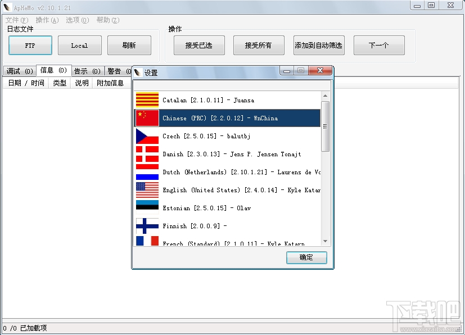Image resolution: width=465 pixels, height=335 pixels.
Task: Switch to the 告示 (0) tab
Action: [88, 71]
